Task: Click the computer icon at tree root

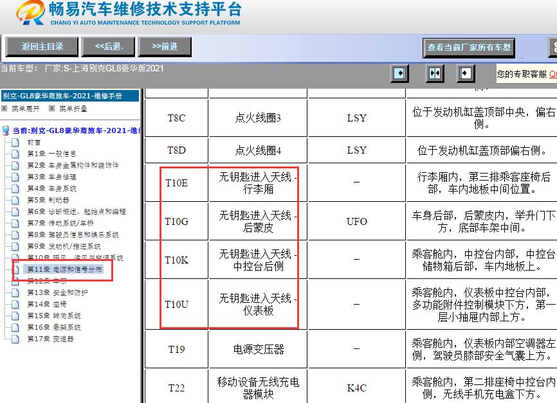Action: [6, 130]
